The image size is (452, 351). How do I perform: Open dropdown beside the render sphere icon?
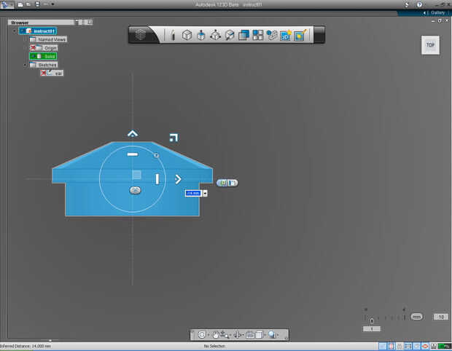(278, 335)
